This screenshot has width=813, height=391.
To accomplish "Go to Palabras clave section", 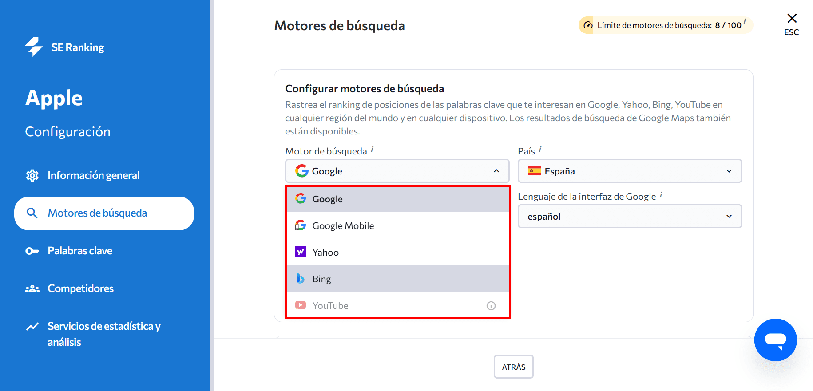I will (80, 251).
